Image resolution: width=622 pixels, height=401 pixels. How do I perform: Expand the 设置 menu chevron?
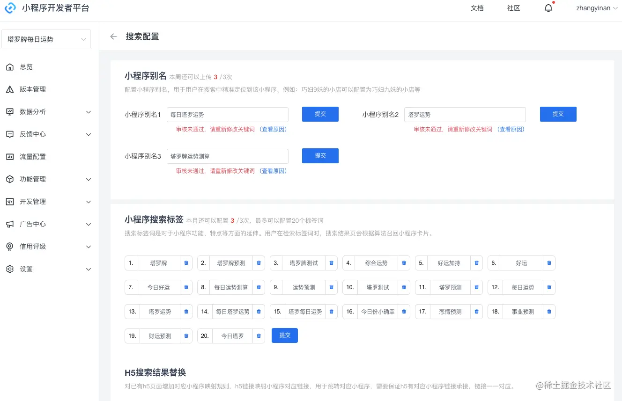[89, 269]
